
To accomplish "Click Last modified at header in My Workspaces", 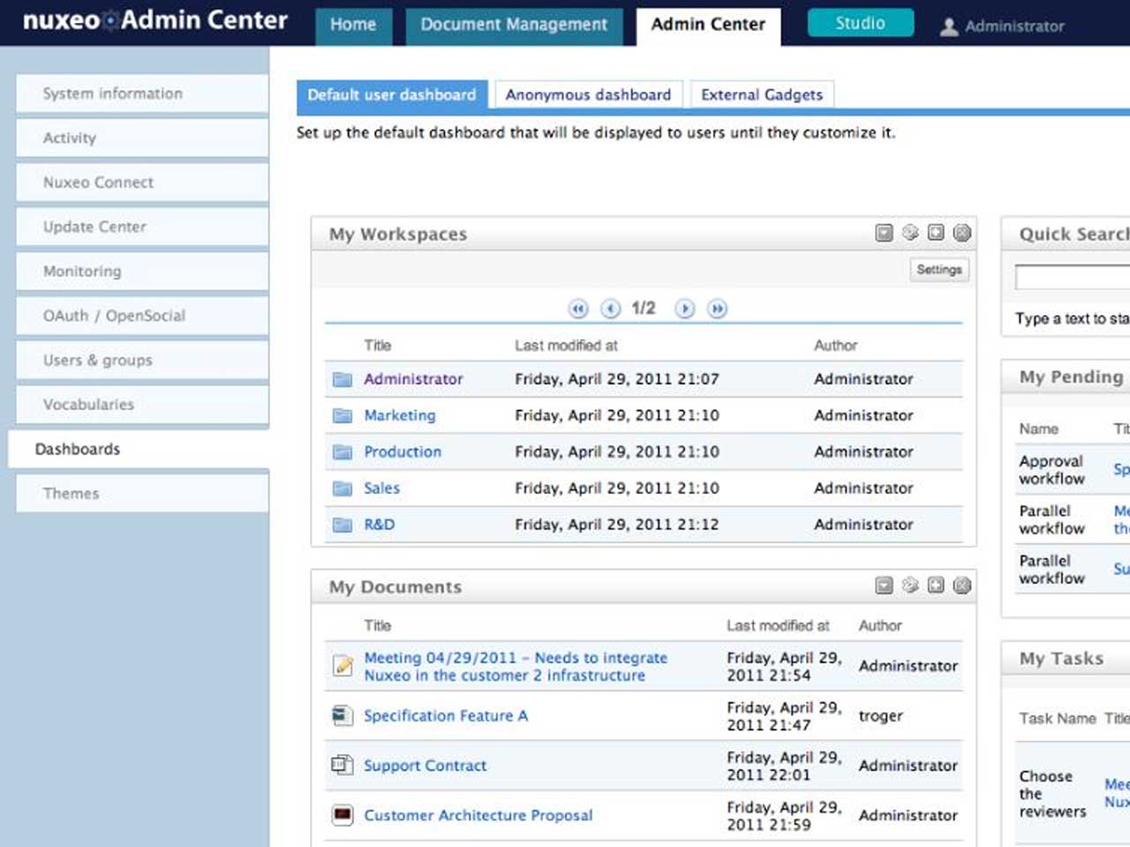I will point(566,346).
